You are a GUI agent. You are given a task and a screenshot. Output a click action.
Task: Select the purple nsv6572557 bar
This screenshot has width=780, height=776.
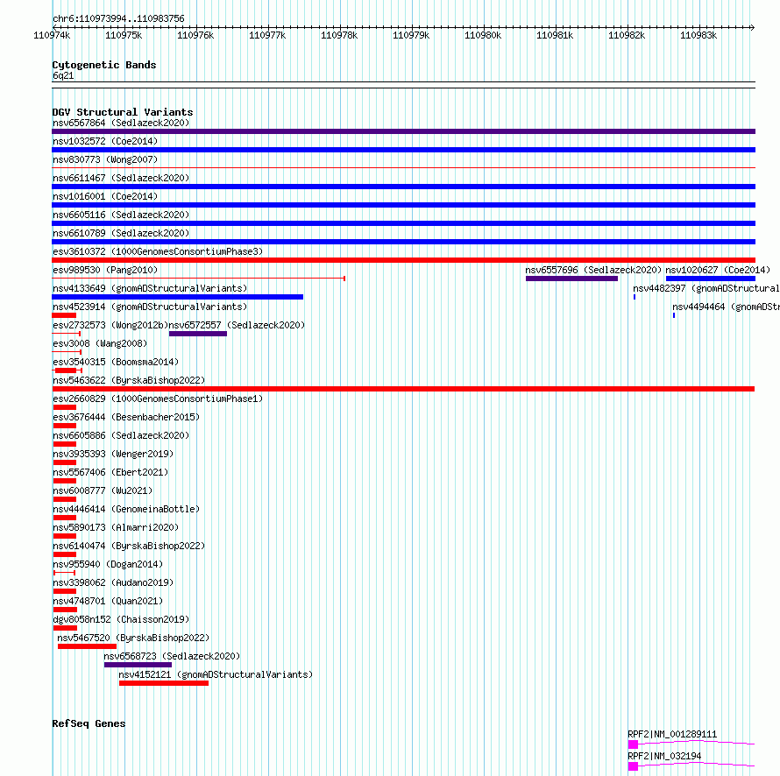point(198,334)
